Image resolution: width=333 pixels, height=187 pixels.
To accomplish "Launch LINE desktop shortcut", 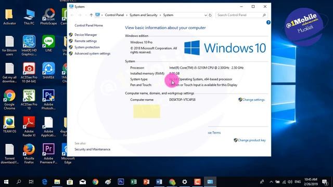I will (48, 44).
